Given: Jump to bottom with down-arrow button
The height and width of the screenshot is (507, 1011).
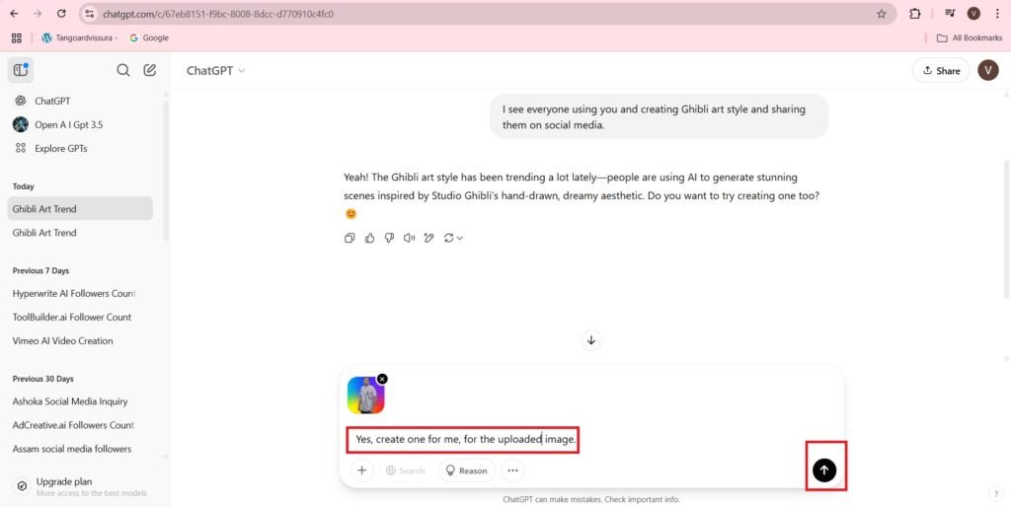Looking at the screenshot, I should [591, 340].
